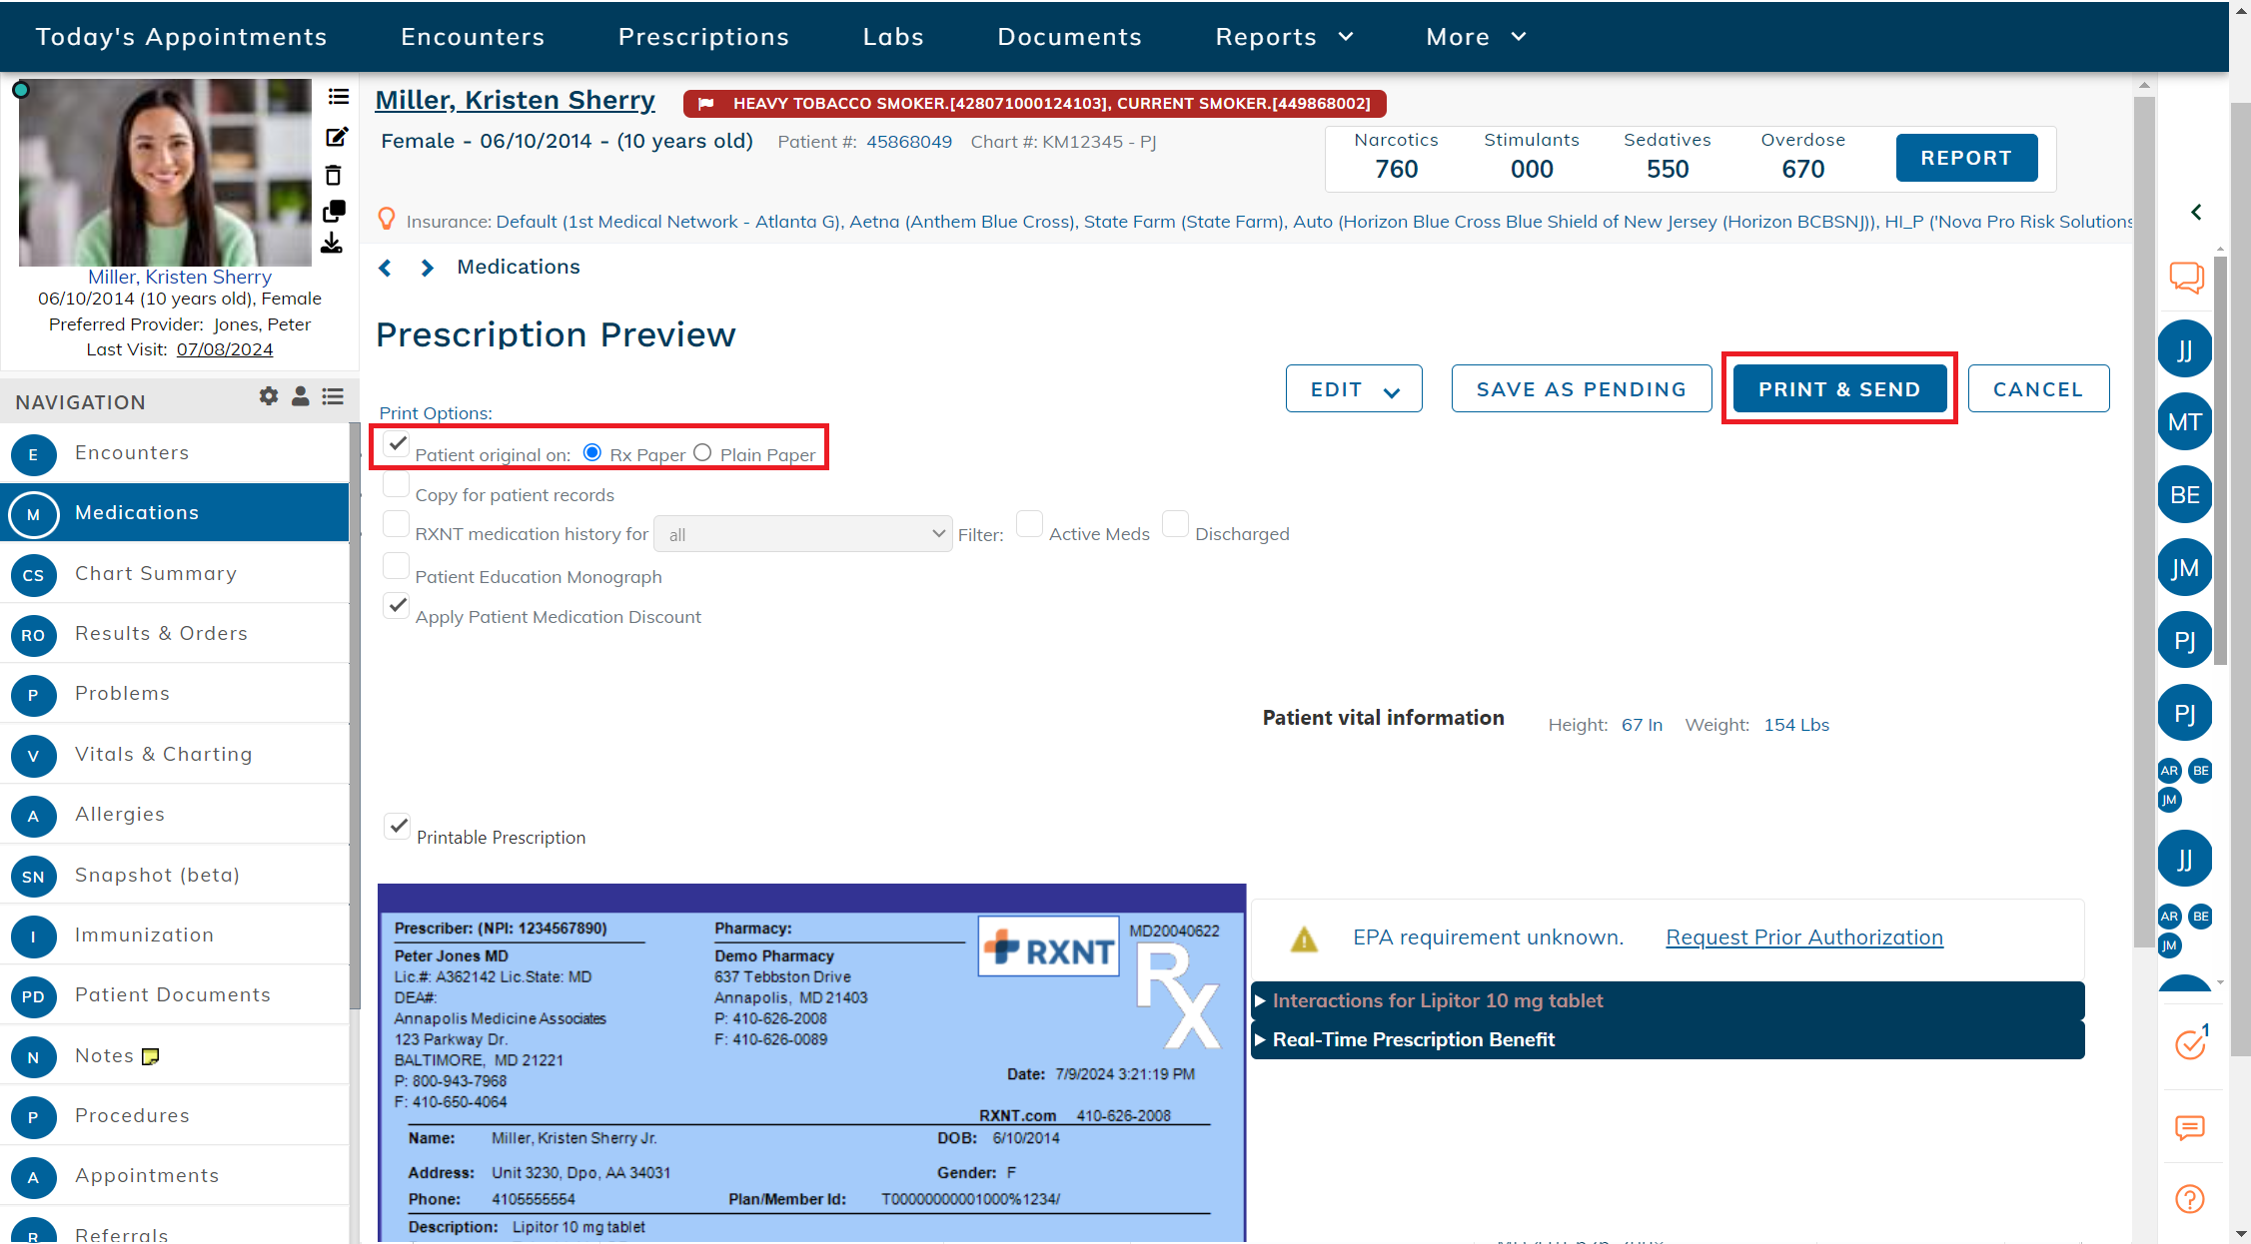This screenshot has height=1244, width=2251.
Task: Copy the patient chart with the copy icon
Action: pyautogui.click(x=334, y=210)
